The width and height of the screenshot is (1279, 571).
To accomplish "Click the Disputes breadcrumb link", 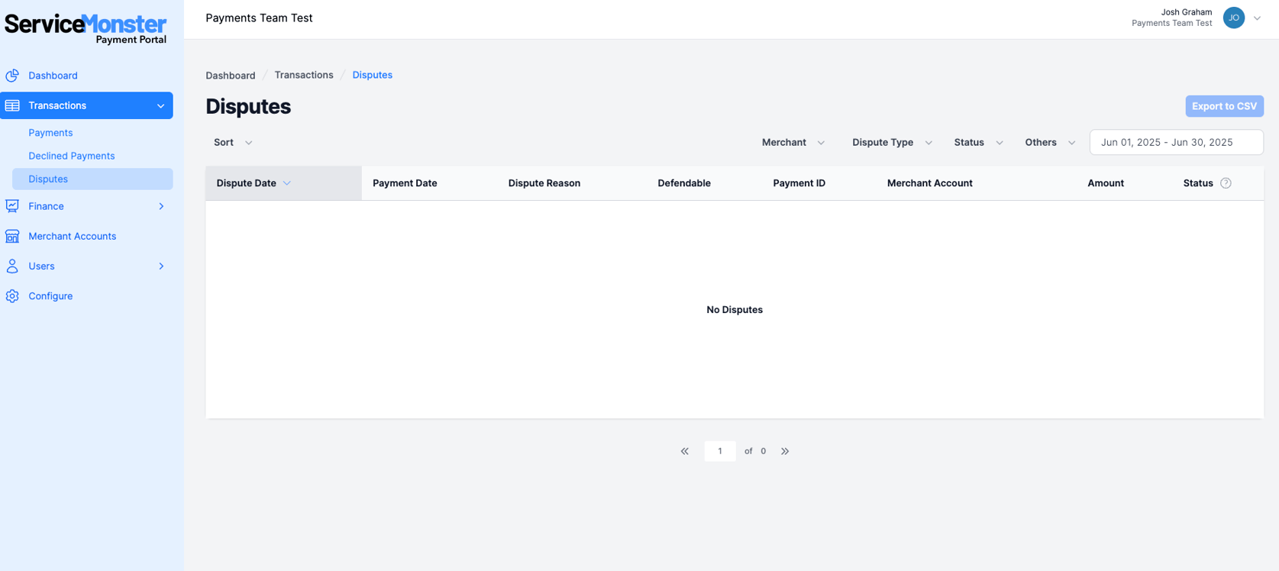I will [x=373, y=75].
